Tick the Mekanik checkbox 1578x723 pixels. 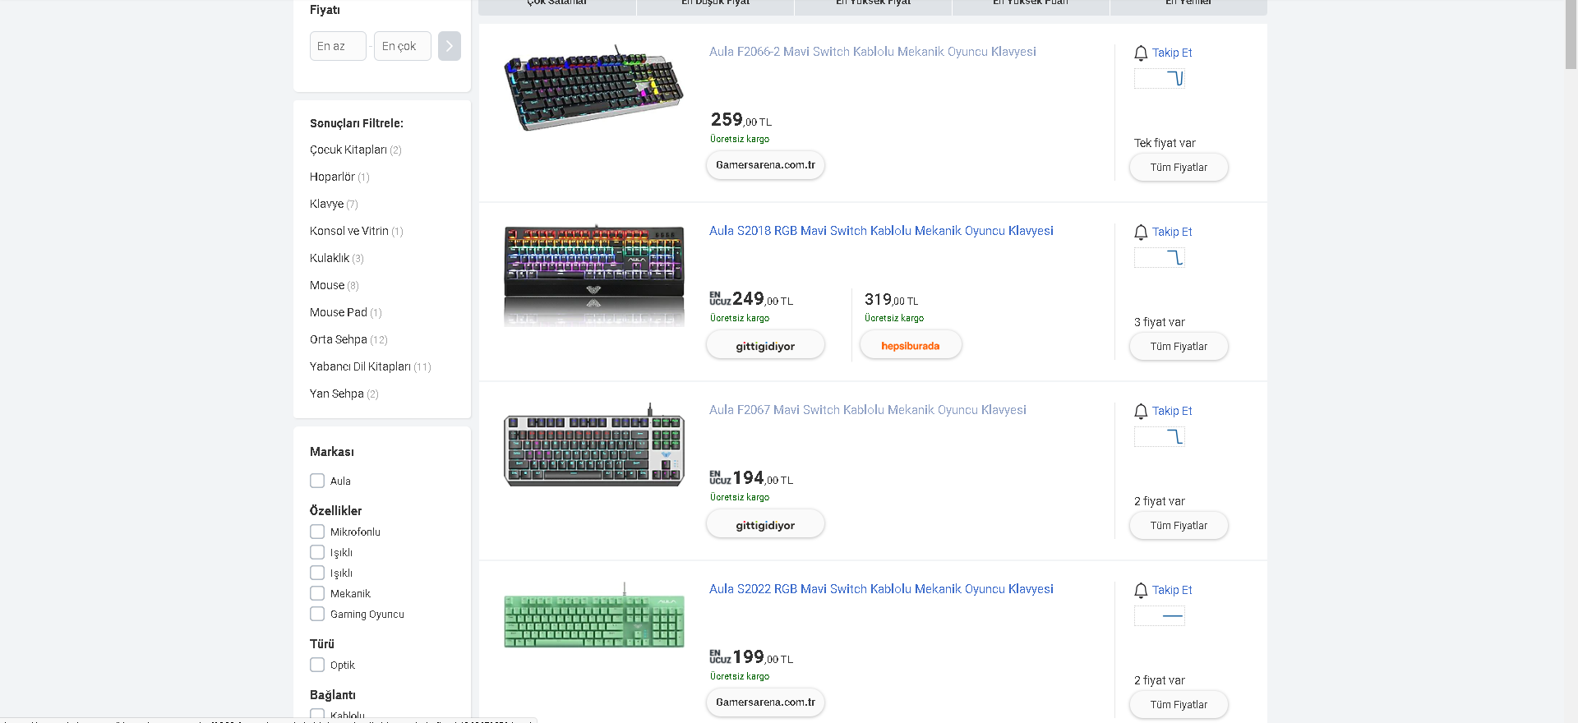(317, 593)
